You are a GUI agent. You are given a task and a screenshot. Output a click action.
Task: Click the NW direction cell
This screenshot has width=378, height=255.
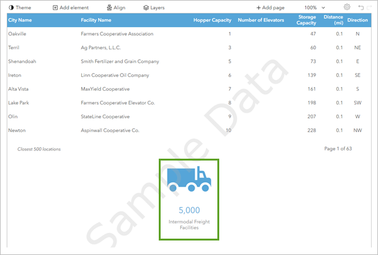tap(357, 130)
